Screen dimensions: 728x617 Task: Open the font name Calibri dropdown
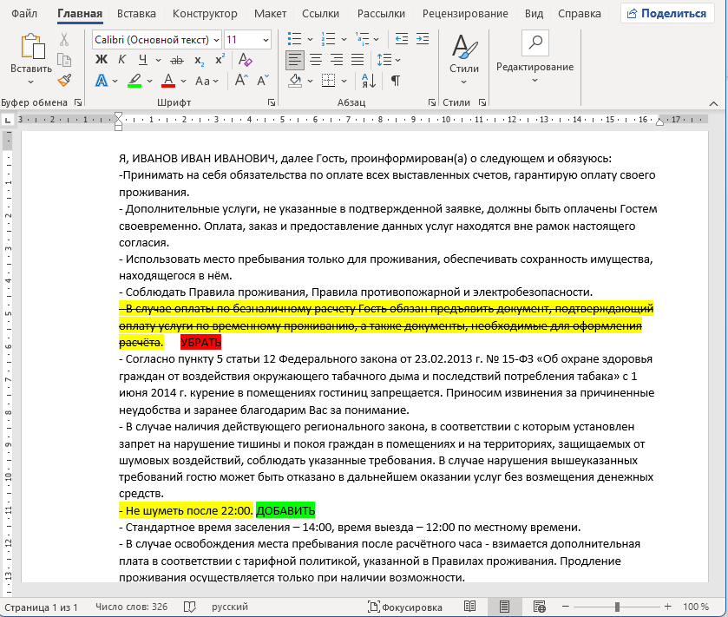pos(216,41)
